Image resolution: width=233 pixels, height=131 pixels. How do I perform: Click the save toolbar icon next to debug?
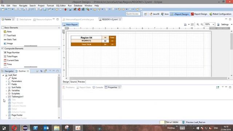click(x=70, y=9)
